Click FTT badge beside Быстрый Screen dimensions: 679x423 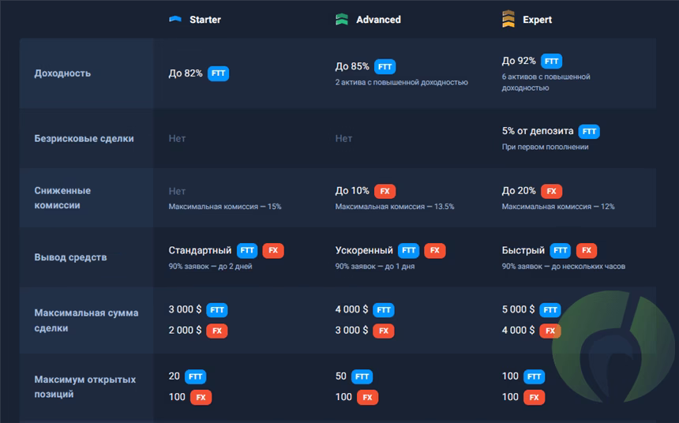tap(561, 250)
